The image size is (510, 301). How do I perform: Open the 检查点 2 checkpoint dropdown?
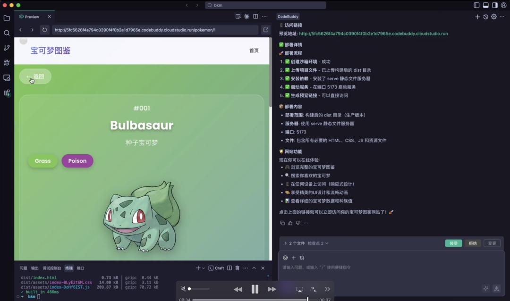318,243
